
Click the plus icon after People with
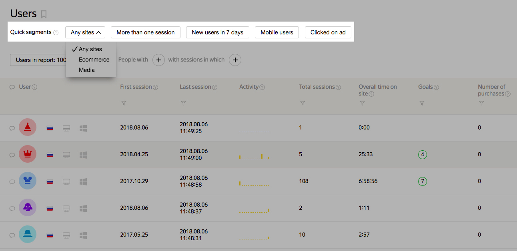point(158,60)
